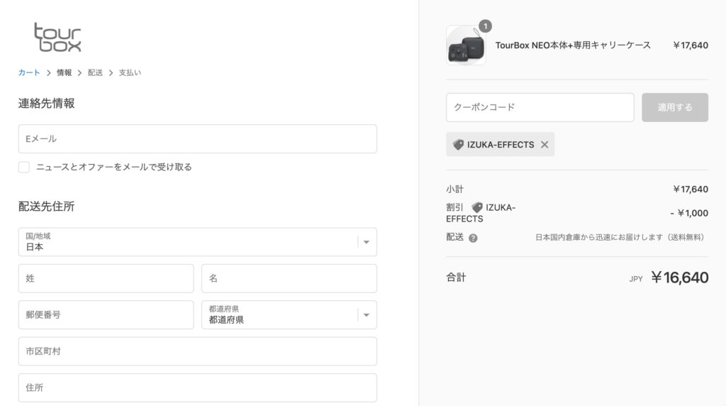The width and height of the screenshot is (726, 406).
Task: Open the TourBox NEO product thumbnail
Action: [466, 45]
